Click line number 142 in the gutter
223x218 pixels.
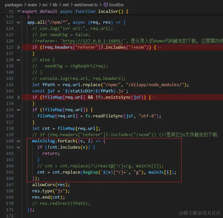click(x=10, y=85)
